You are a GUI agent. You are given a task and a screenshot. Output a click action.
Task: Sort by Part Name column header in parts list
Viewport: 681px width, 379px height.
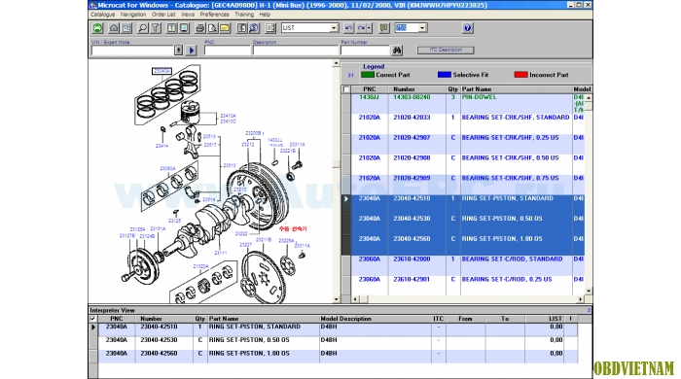[516, 89]
